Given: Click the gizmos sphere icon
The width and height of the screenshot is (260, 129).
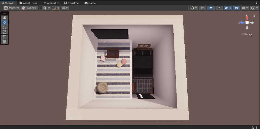Looking at the screenshot, I should click(x=253, y=8).
